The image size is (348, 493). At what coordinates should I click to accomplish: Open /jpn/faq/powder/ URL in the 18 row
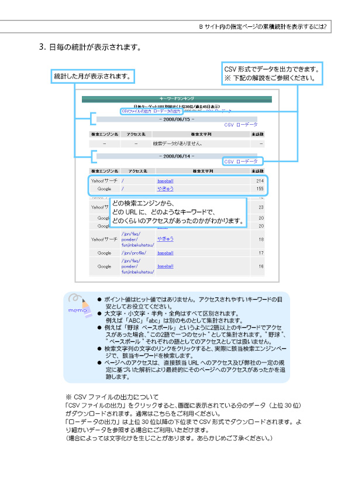[x=138, y=239]
